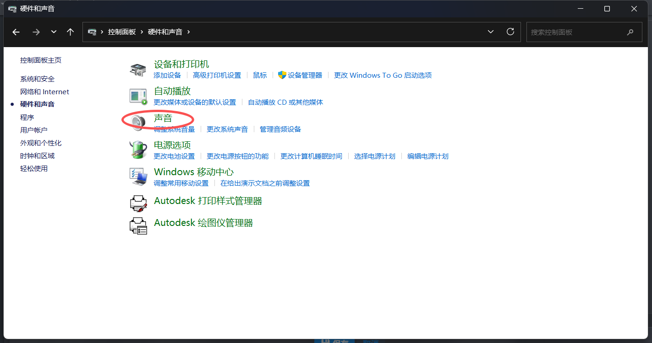Image resolution: width=652 pixels, height=343 pixels.
Task: Open the recent locations chevron
Action: tap(54, 32)
